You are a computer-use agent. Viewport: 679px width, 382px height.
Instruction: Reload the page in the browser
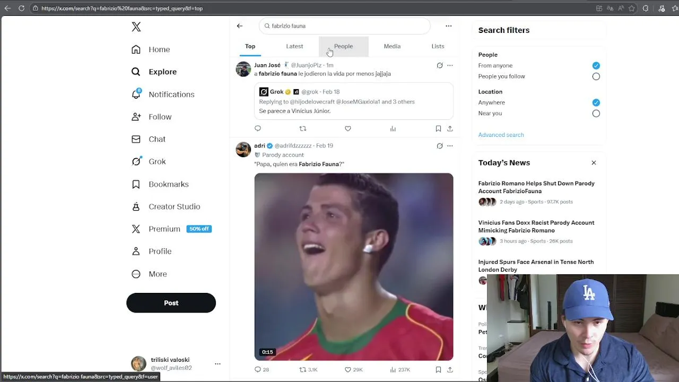click(21, 8)
